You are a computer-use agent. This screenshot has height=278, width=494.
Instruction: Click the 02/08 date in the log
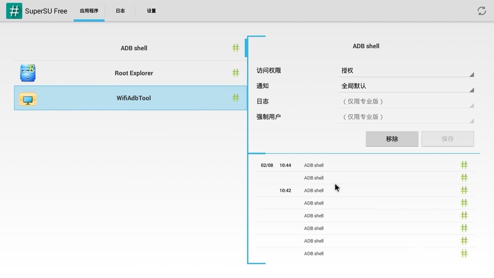[267, 165]
